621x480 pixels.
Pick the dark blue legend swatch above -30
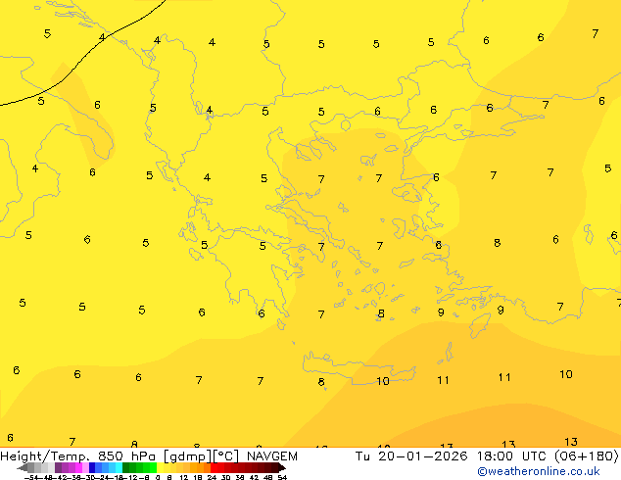[92, 467]
